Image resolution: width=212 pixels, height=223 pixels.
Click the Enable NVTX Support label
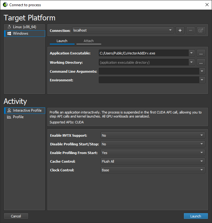(69, 135)
